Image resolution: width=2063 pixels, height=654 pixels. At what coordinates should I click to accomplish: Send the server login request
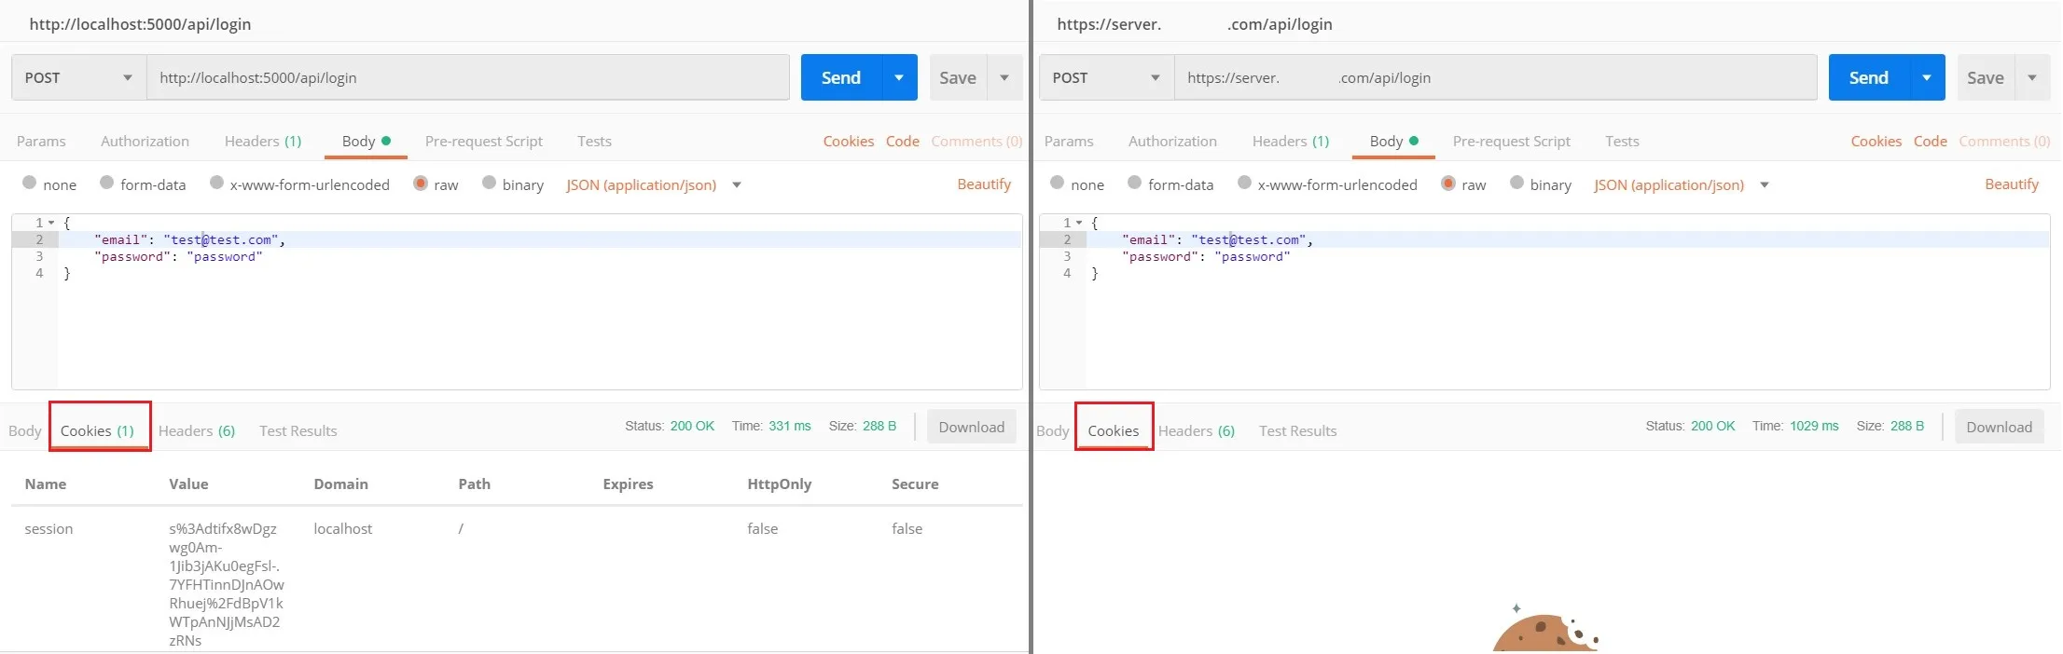tap(1868, 77)
